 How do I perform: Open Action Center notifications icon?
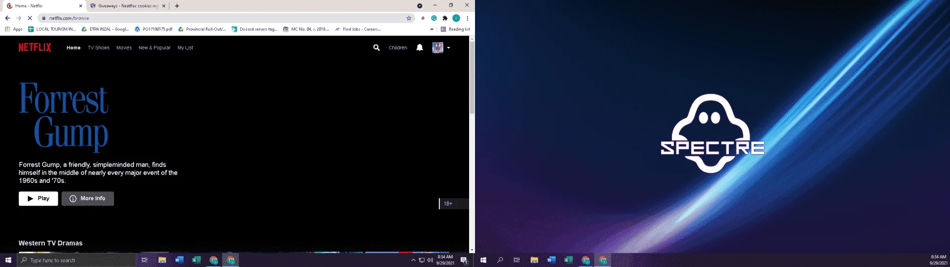tap(464, 261)
